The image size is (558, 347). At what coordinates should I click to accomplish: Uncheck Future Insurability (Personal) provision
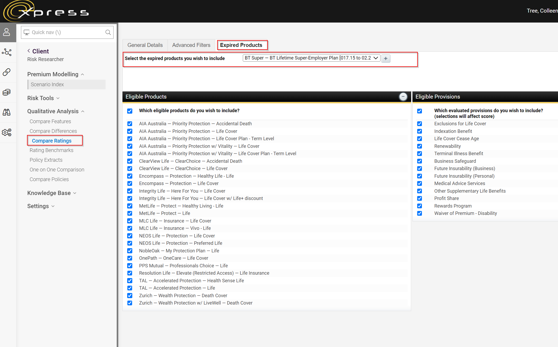point(420,176)
